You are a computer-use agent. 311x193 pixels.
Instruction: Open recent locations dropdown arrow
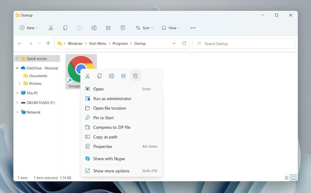(x=39, y=43)
